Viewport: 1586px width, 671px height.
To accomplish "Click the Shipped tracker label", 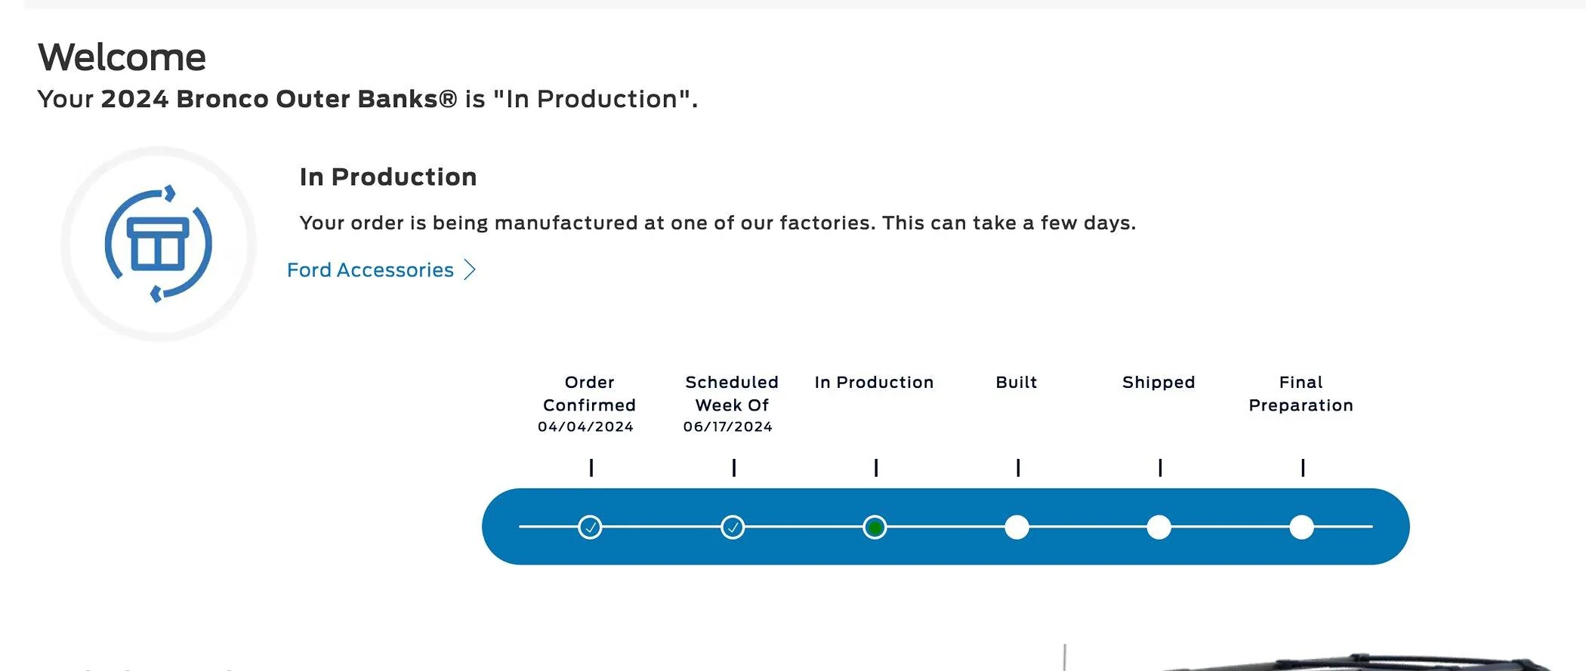I will pos(1159,382).
